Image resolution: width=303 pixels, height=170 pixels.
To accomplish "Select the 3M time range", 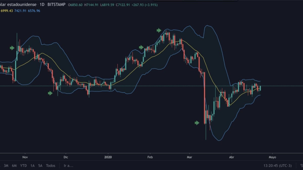I will point(6,165).
